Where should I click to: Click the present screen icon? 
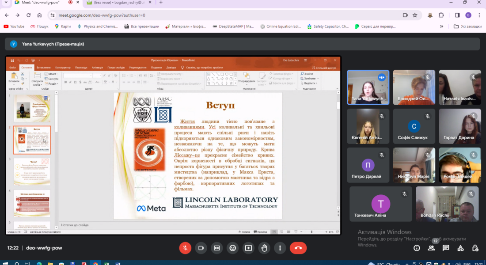[x=248, y=248]
